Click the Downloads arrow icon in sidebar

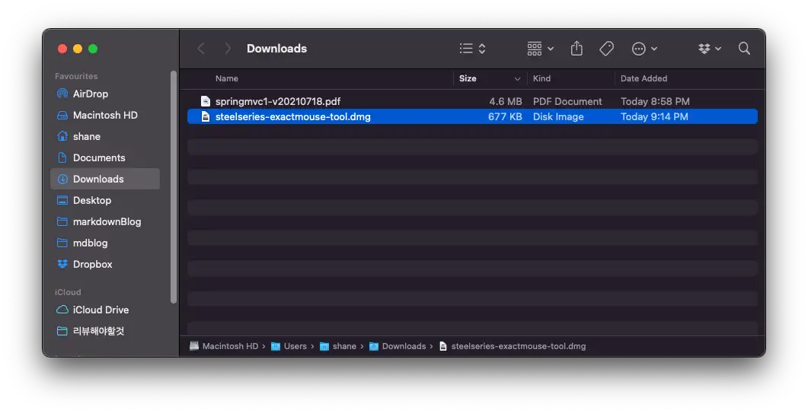point(62,179)
